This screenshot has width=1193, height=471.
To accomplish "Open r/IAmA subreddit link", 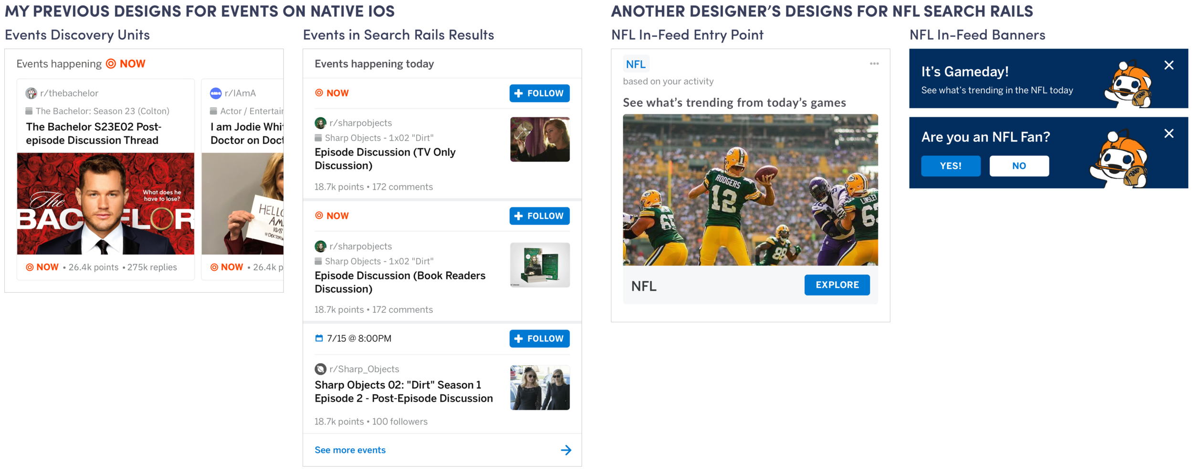I will [x=240, y=93].
